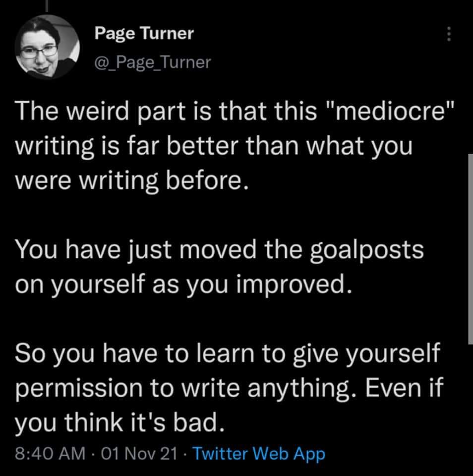Click the 8:40 AM timestamp
This screenshot has height=476, width=473.
(x=50, y=454)
